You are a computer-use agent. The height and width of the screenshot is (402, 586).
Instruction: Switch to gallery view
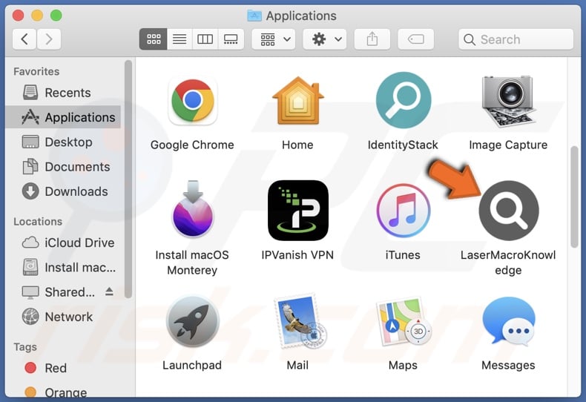pos(231,39)
